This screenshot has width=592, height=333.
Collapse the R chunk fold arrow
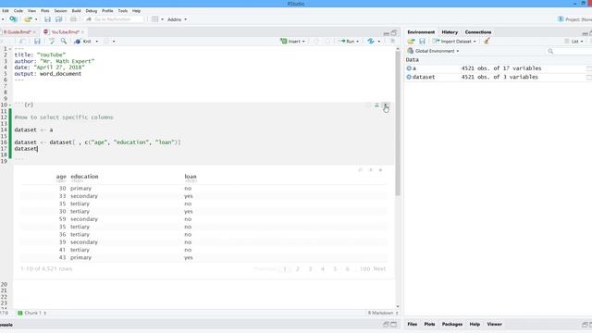(10, 105)
